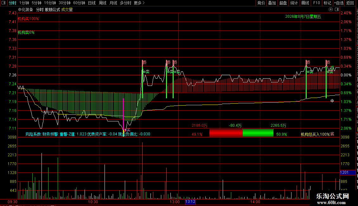This screenshot has height=206, width=358.
Task: Click the 49.1% percentage
Action: [x=197, y=134]
